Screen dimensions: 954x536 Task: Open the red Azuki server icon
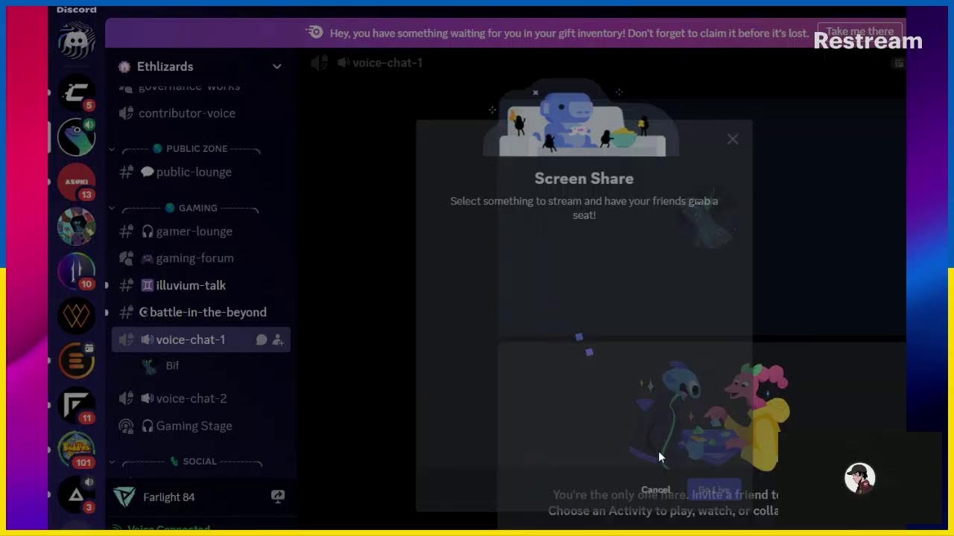pos(76,182)
